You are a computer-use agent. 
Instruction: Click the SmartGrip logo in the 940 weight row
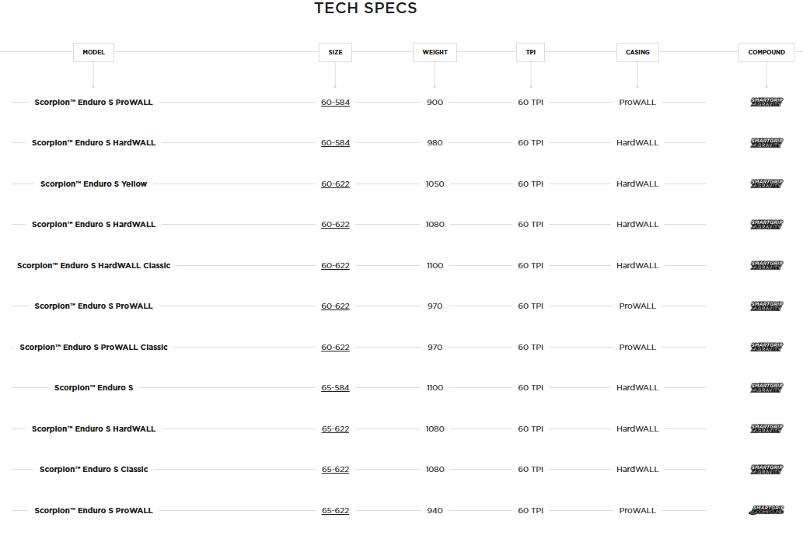coord(766,511)
